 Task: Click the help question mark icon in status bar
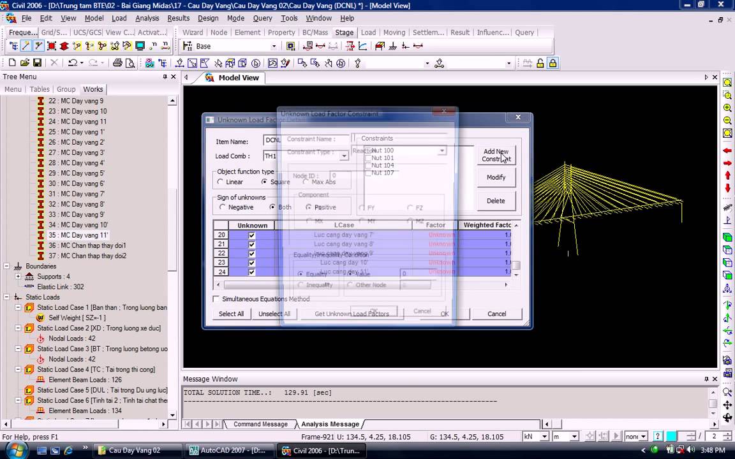point(658,437)
